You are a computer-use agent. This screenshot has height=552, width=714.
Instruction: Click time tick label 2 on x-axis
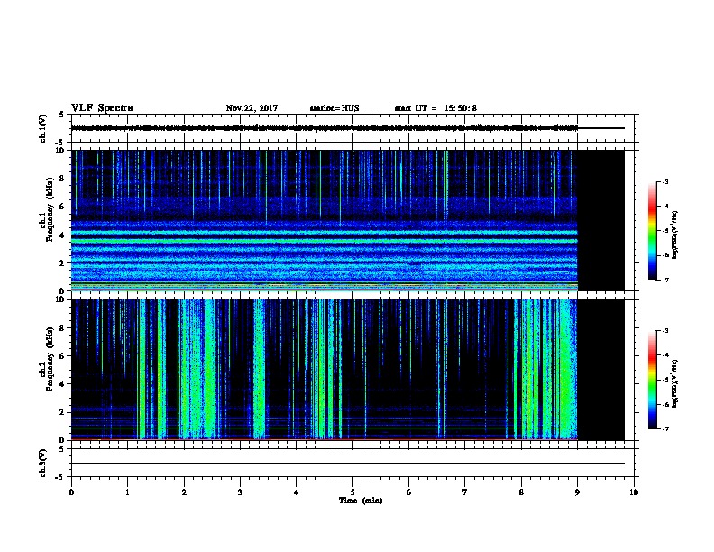pyautogui.click(x=184, y=492)
